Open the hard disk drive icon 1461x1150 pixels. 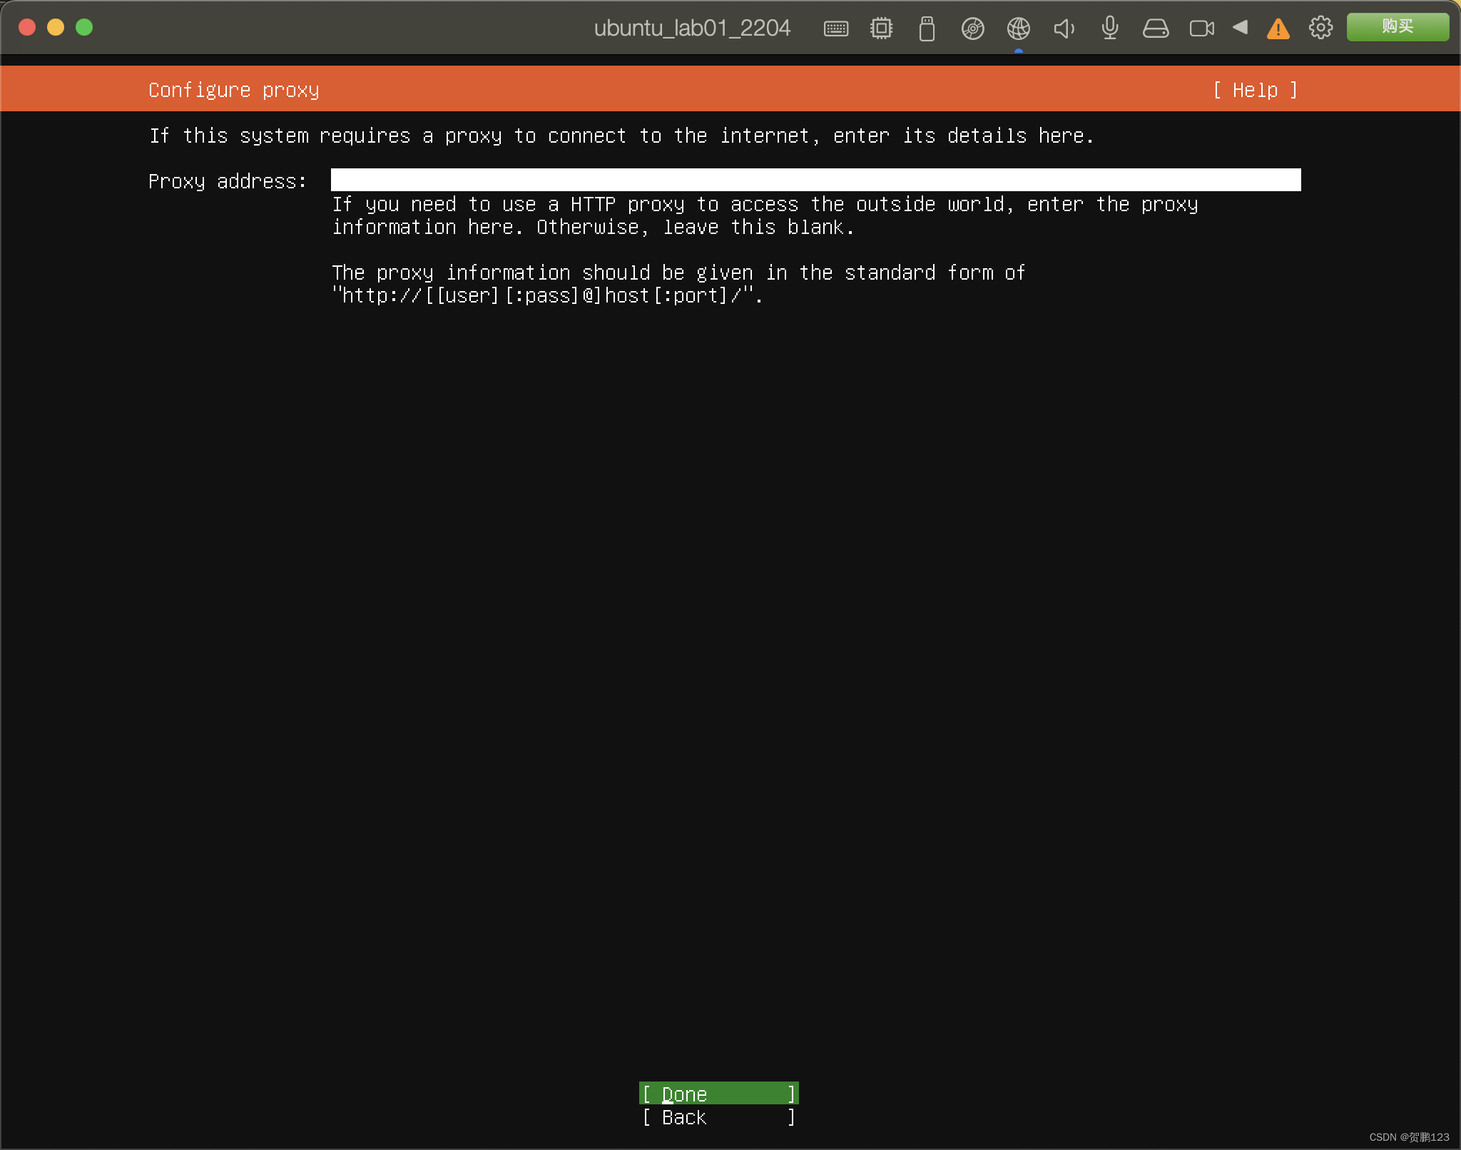pyautogui.click(x=1155, y=29)
